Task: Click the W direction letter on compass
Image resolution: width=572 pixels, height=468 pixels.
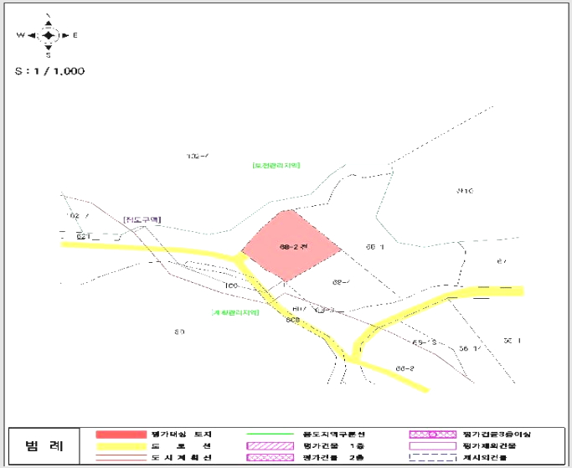Action: [x=20, y=35]
